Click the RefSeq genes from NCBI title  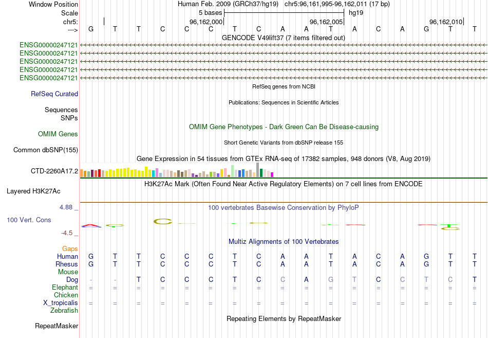284,86
